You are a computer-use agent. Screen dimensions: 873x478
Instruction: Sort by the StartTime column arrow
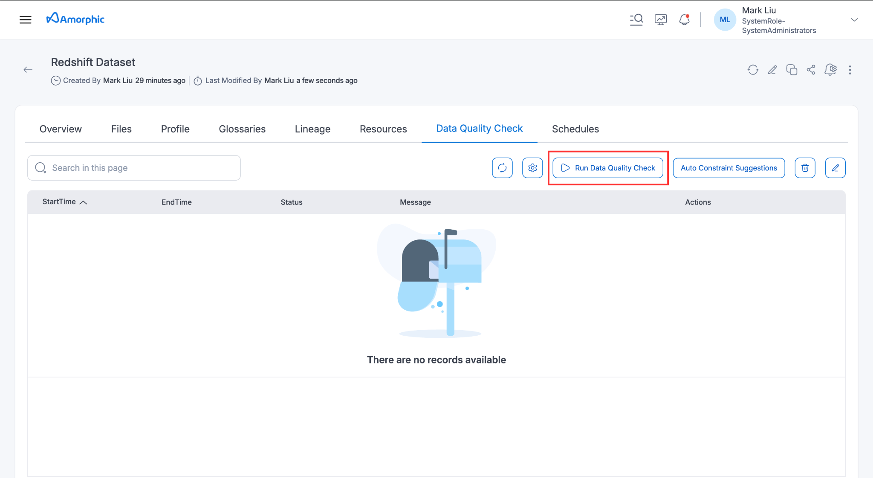coord(84,202)
